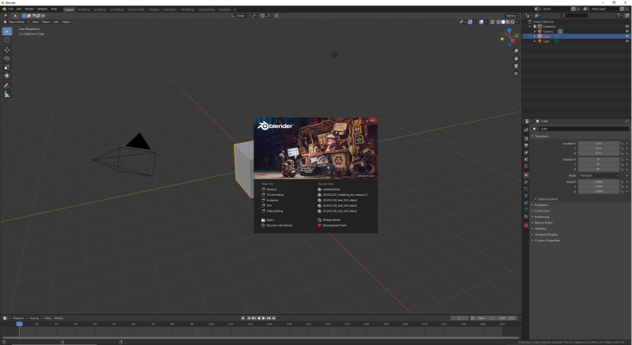Select the Measure tool in the viewport toolbar

click(x=7, y=94)
